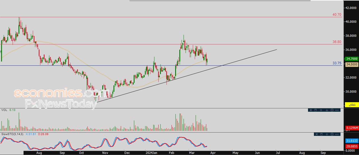Screen dimensions: 359x155
Task: Click Dec on the time axis
Action: tap(127, 153)
